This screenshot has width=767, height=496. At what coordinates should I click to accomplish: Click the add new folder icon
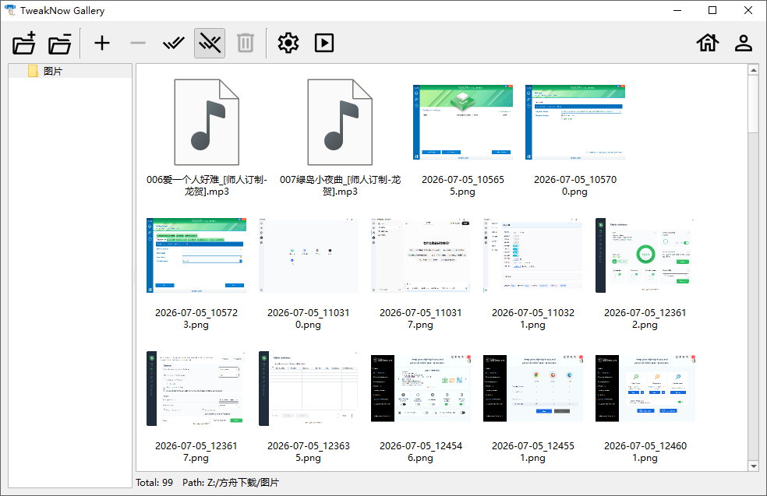click(24, 43)
